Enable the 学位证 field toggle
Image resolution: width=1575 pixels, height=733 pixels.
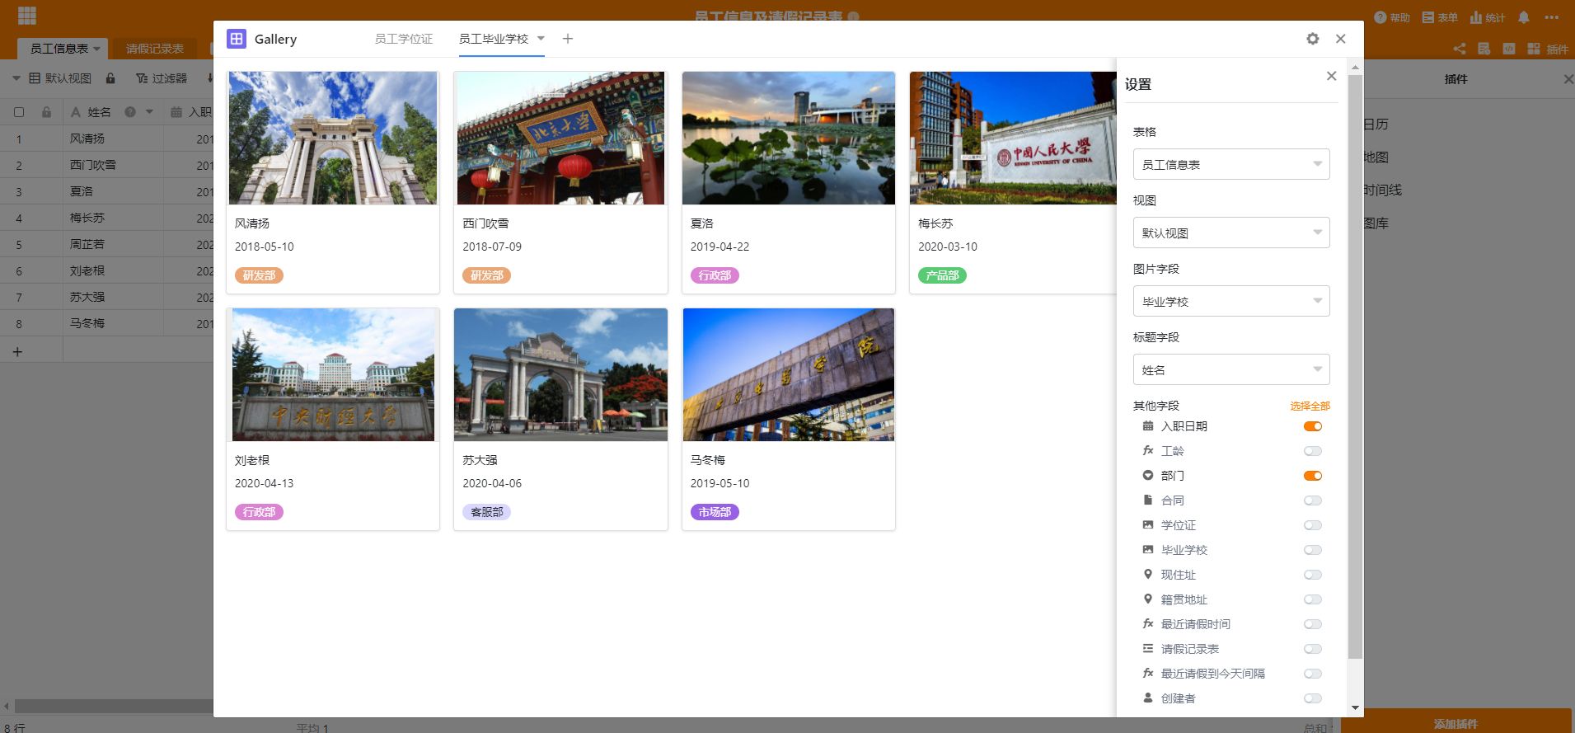1313,525
